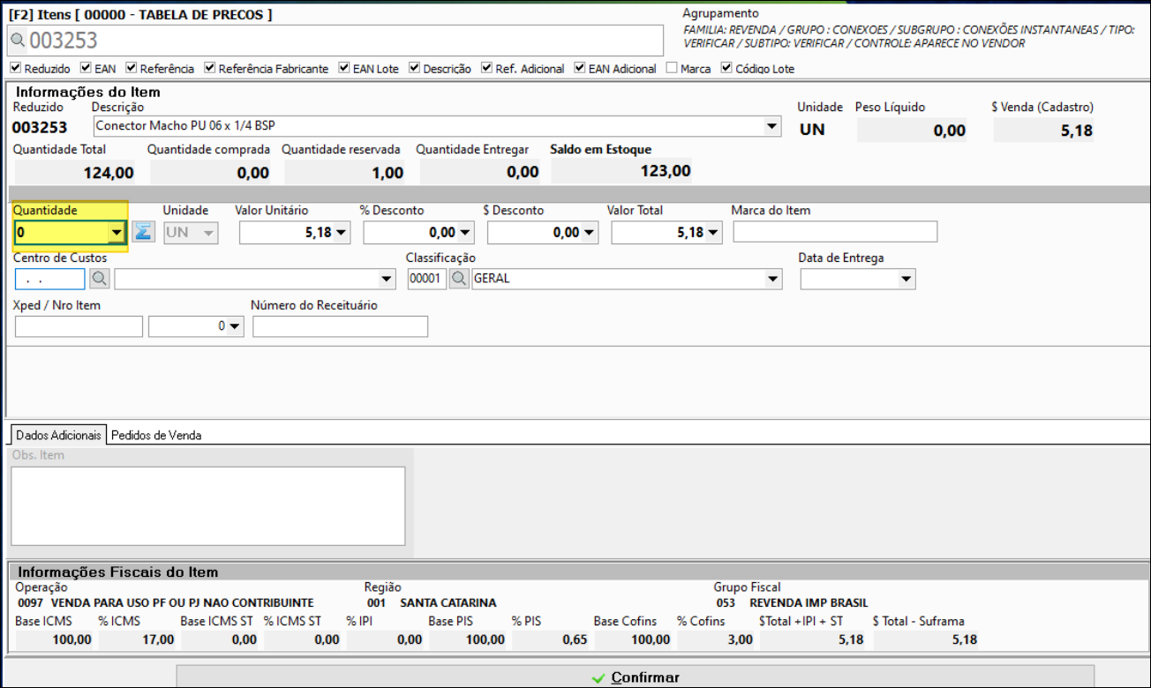Viewport: 1151px width, 688px height.
Task: Open Classificação lookup magnifier icon
Action: (x=459, y=279)
